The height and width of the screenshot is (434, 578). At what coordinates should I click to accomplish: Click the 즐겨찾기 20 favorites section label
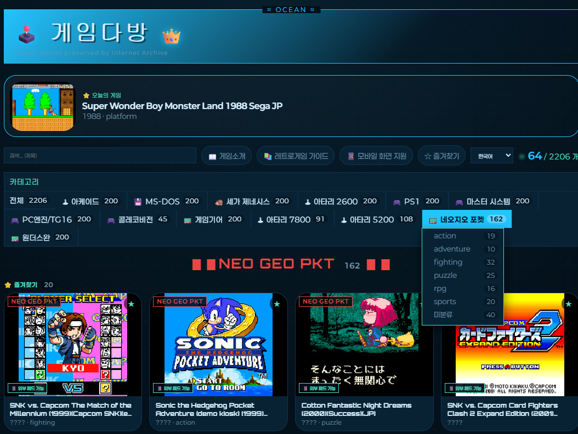pyautogui.click(x=29, y=285)
